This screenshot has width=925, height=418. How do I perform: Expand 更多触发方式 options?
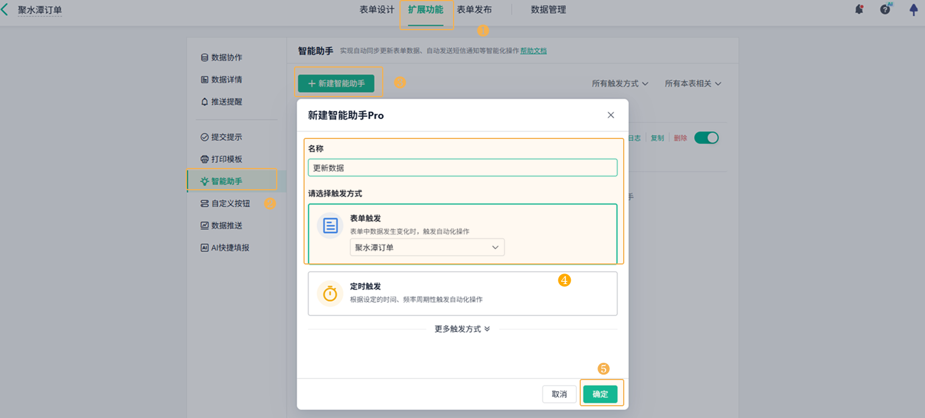tap(462, 329)
